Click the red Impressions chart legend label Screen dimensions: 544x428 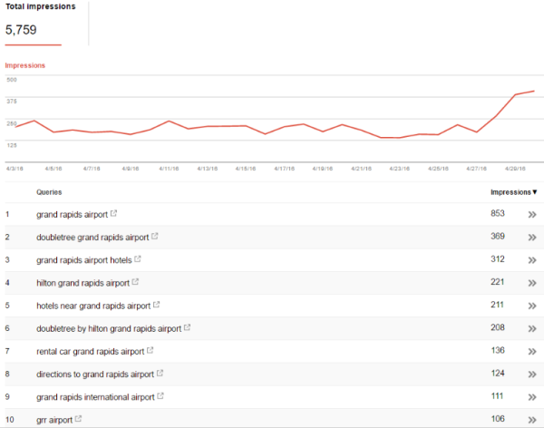click(x=24, y=65)
